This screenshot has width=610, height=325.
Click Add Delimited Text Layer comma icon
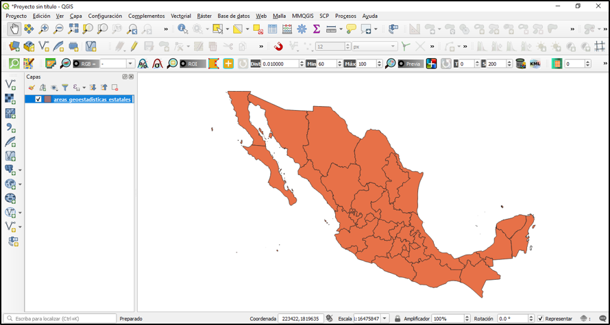[x=10, y=128]
